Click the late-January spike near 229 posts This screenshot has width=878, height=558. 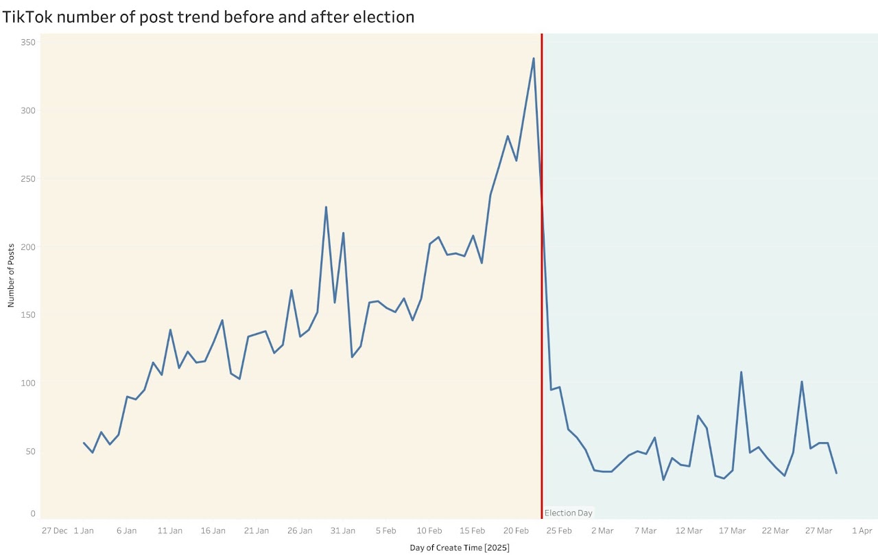click(326, 207)
